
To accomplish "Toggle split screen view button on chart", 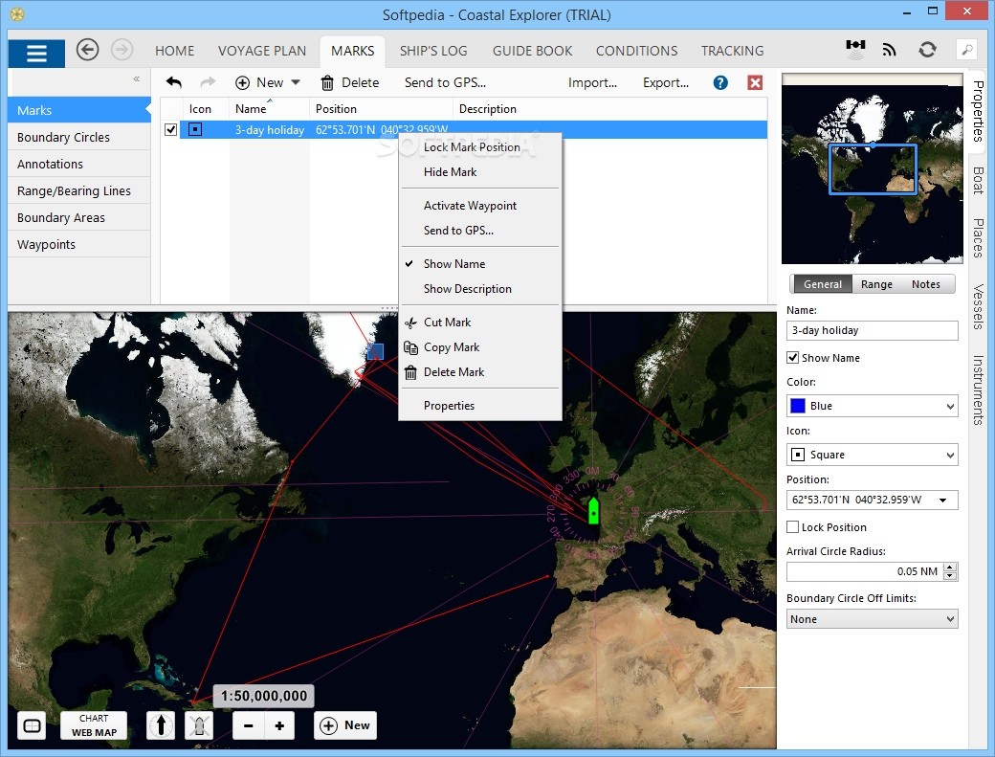I will [x=32, y=726].
